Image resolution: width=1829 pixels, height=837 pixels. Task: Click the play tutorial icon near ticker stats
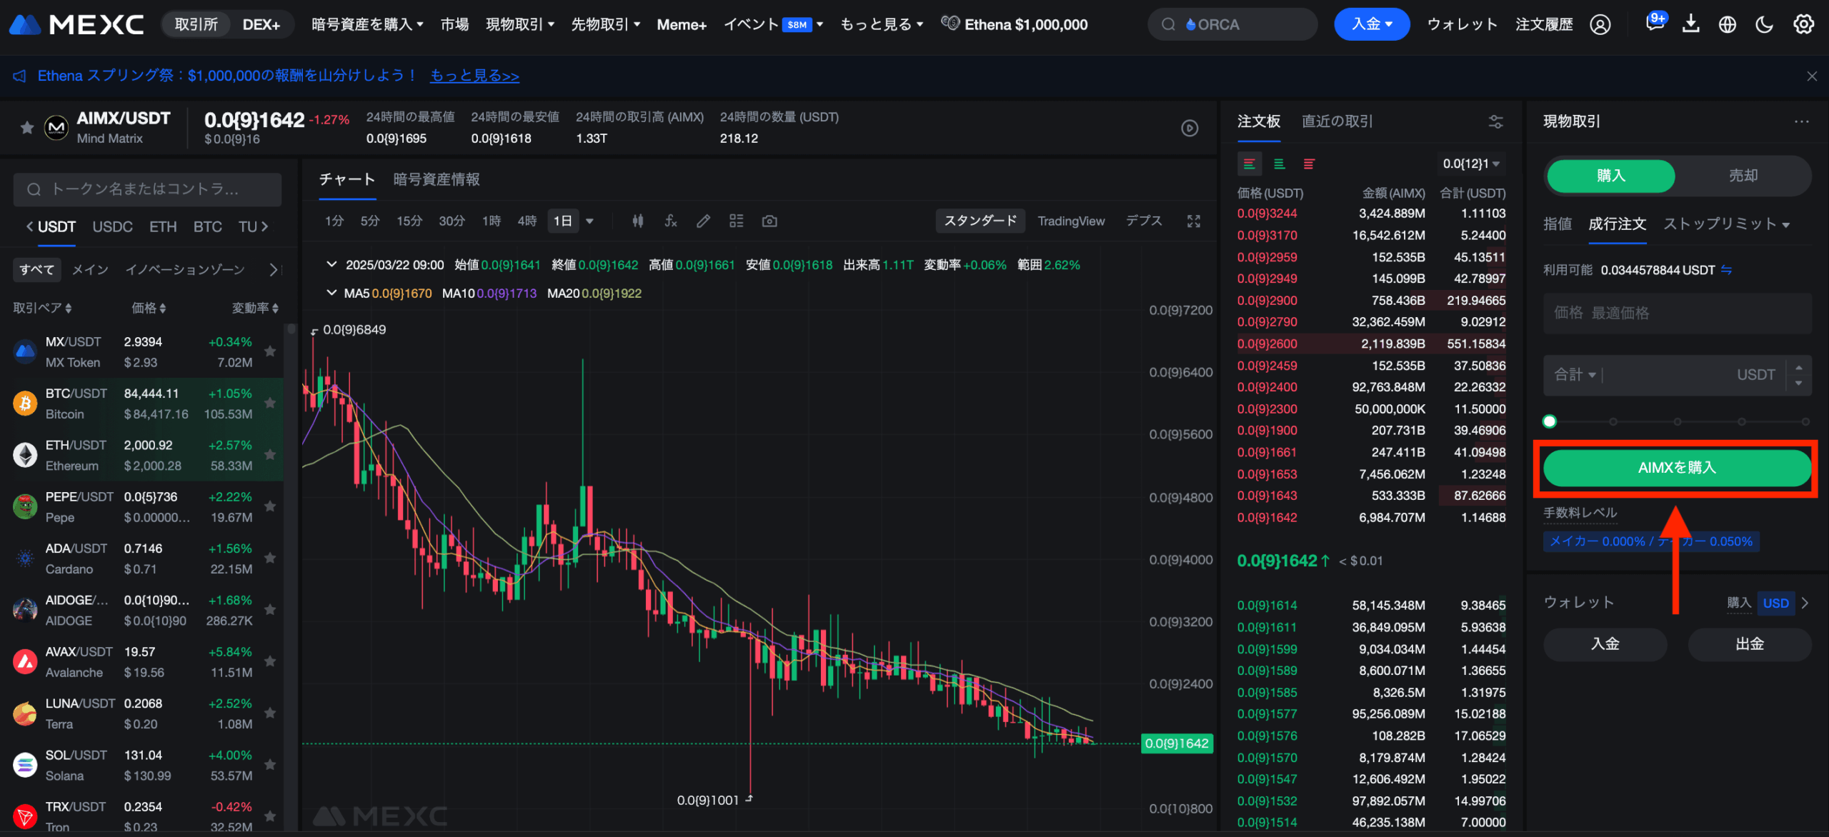coord(1190,128)
